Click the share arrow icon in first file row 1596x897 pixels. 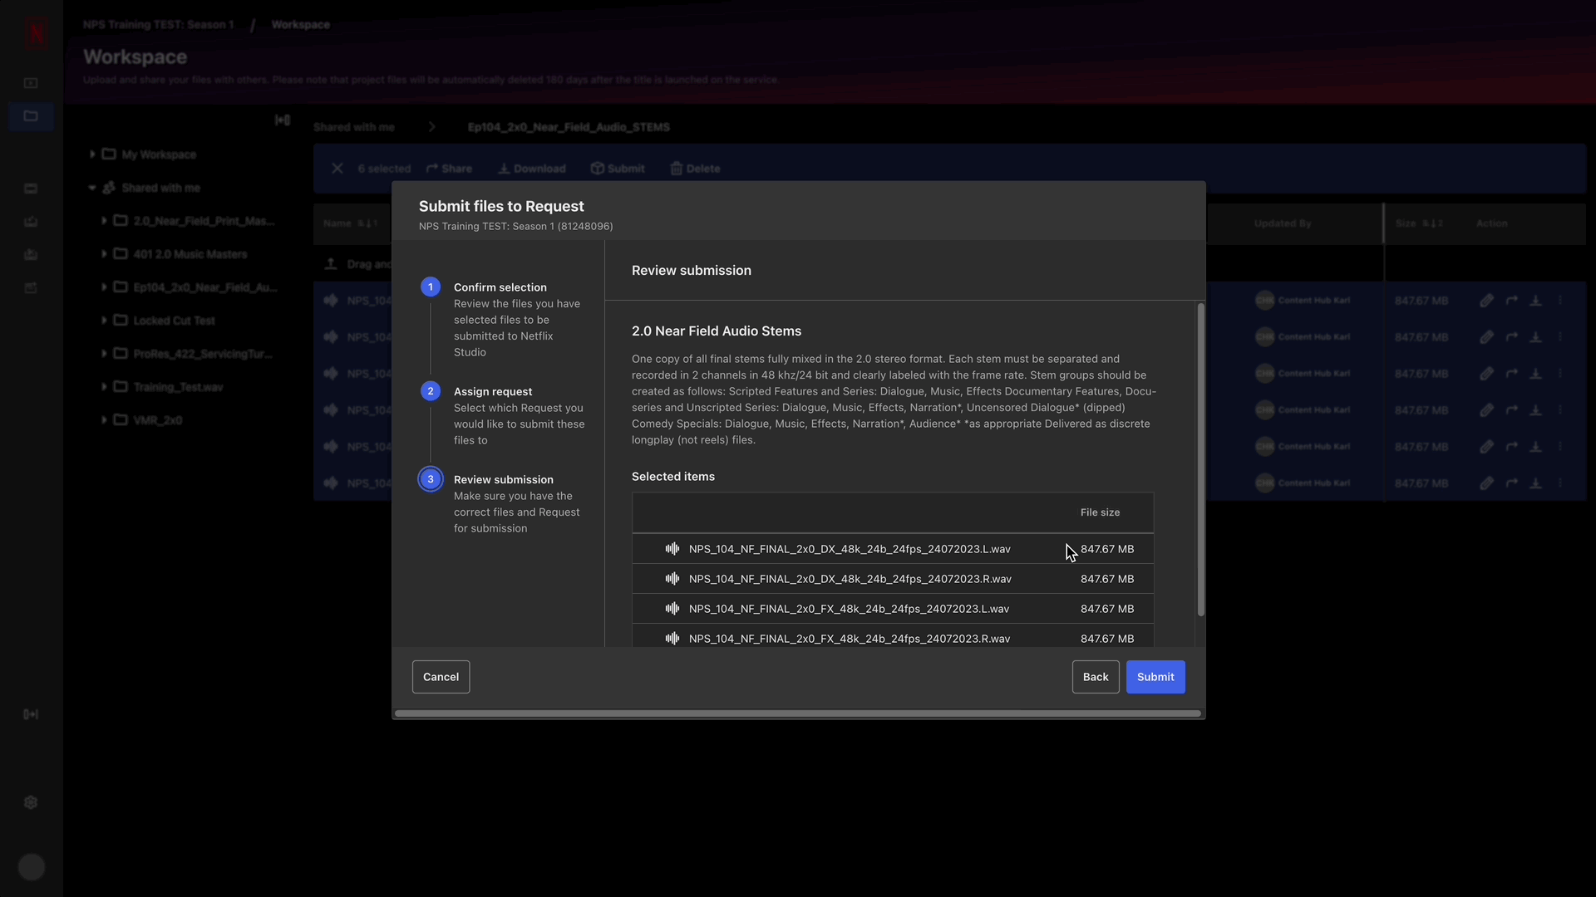[1512, 301]
